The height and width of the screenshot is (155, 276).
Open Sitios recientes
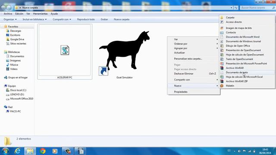[x=16, y=43]
